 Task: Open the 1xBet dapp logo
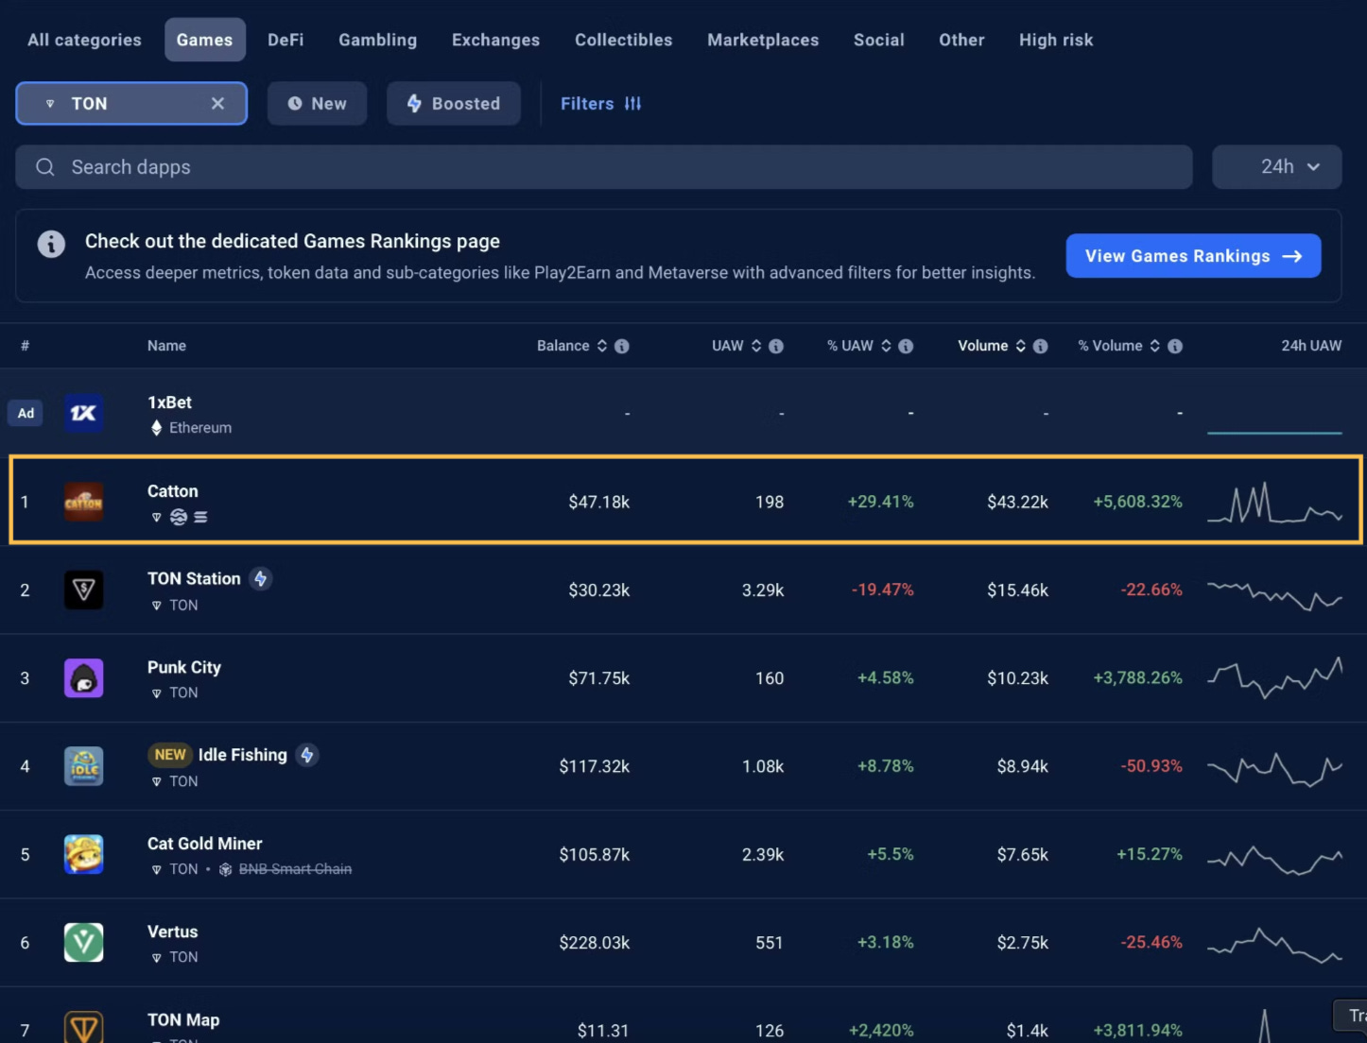[83, 413]
